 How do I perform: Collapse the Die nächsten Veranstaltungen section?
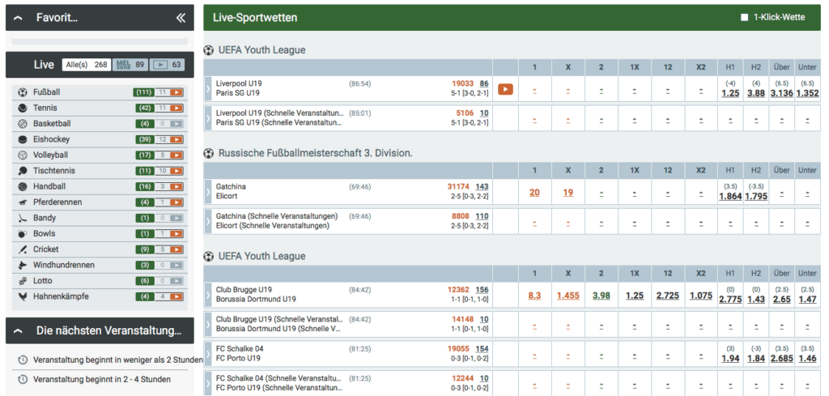[18, 331]
